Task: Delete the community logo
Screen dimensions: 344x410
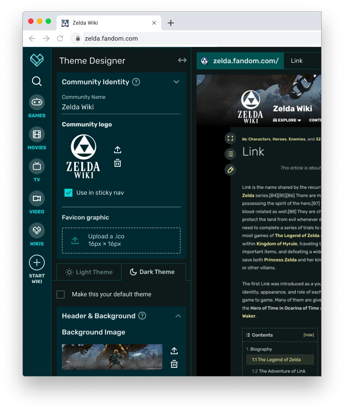Action: pos(118,163)
